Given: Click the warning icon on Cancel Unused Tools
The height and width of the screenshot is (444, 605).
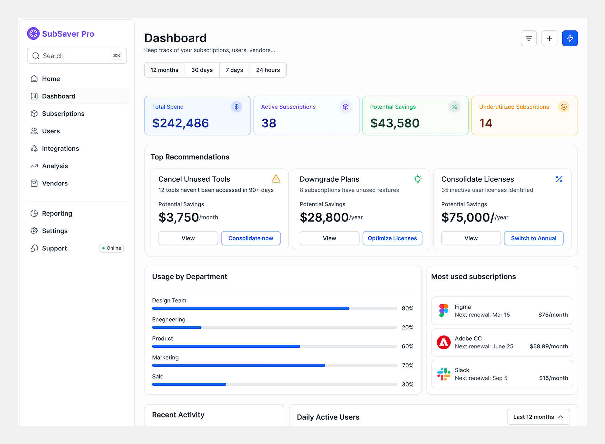Looking at the screenshot, I should pyautogui.click(x=276, y=179).
